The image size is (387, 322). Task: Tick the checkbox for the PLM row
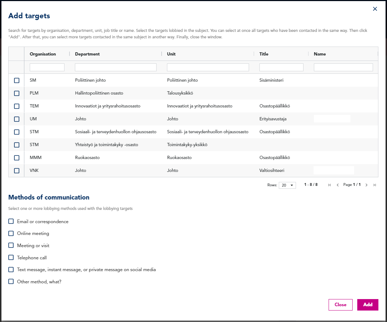[x=16, y=93]
